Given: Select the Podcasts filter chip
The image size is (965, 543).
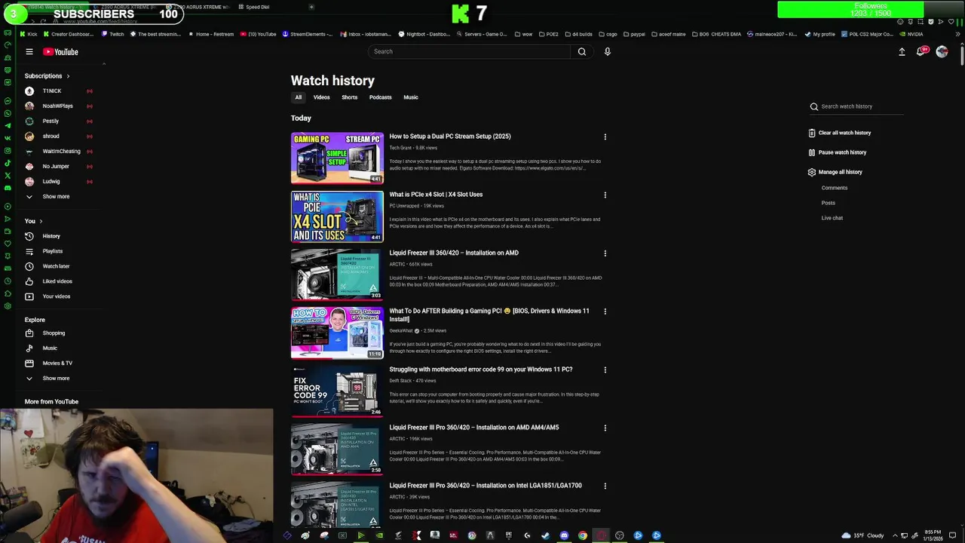Looking at the screenshot, I should [x=380, y=97].
